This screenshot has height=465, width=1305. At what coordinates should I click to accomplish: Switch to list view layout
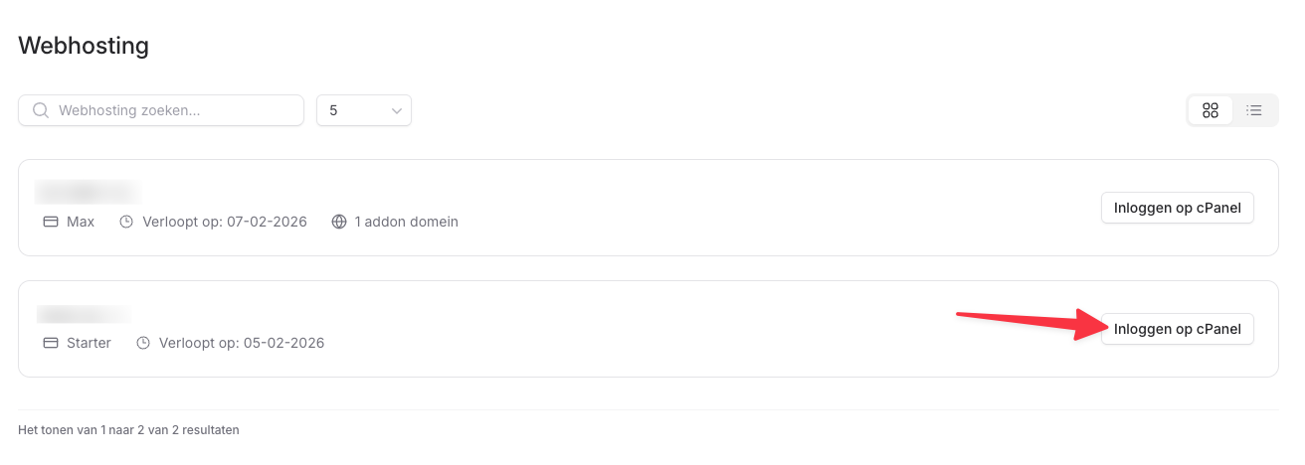click(x=1254, y=110)
